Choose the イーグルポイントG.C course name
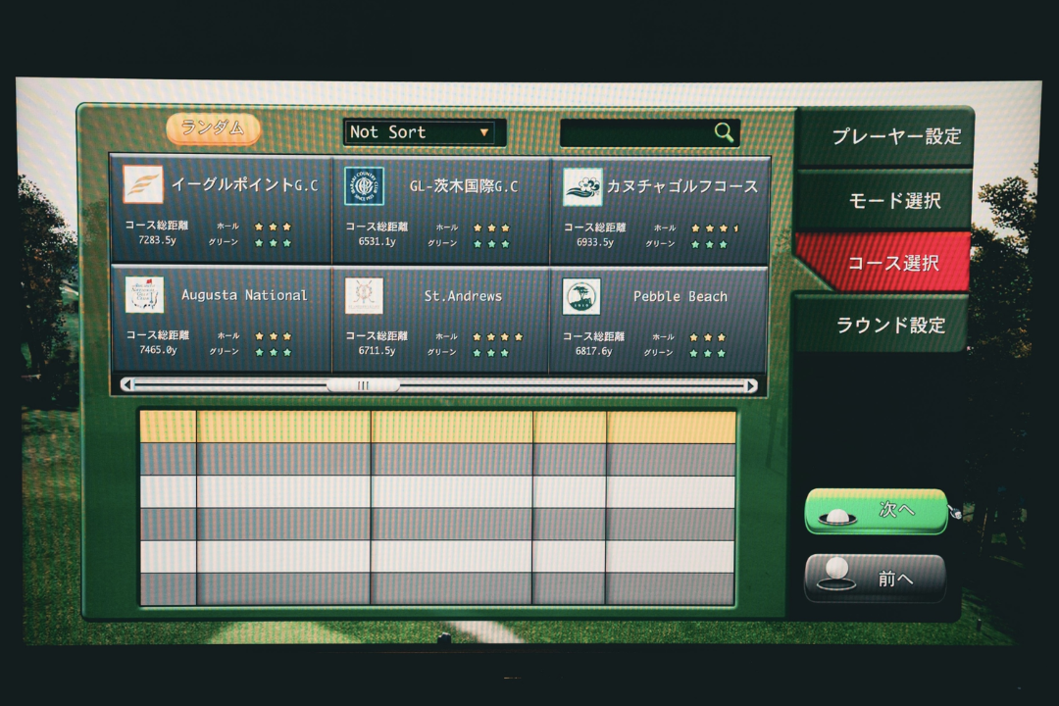 (x=244, y=184)
